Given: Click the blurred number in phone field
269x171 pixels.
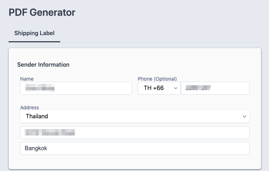Looking at the screenshot, I should point(198,87).
